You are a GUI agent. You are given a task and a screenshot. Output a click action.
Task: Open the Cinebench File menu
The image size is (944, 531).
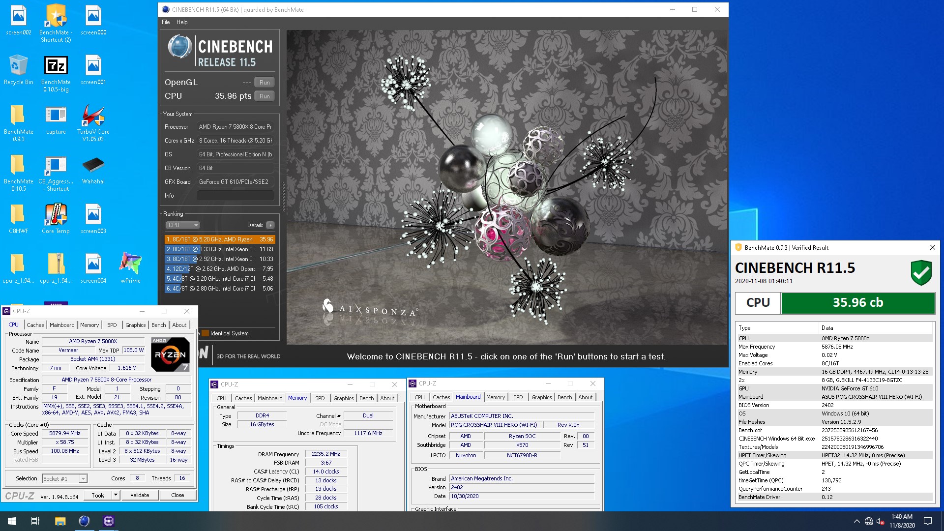pos(166,22)
